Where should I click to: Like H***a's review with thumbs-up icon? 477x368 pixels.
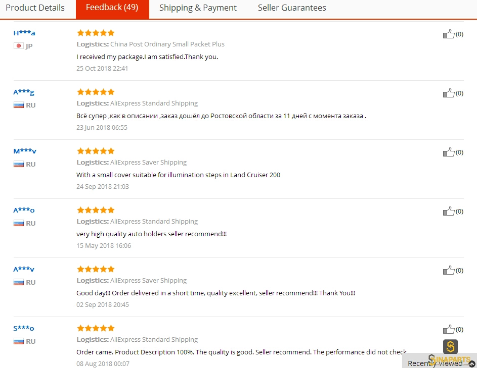[449, 34]
